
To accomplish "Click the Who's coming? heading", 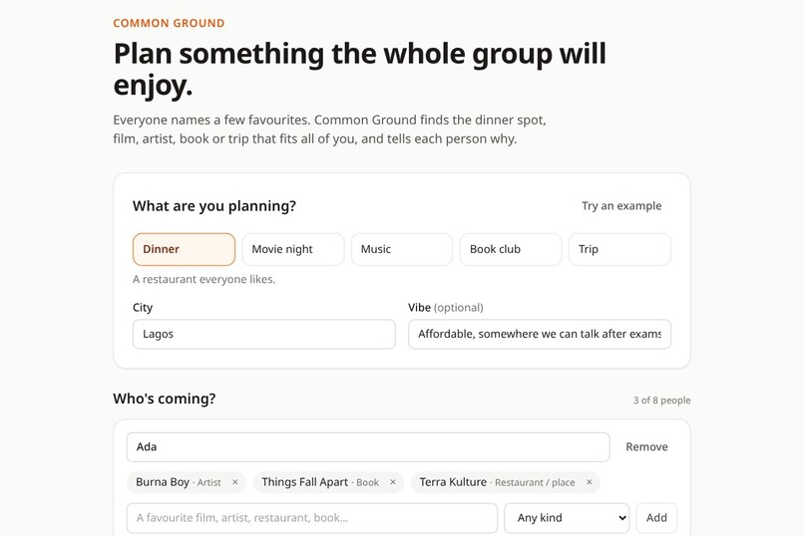I will pyautogui.click(x=164, y=399).
